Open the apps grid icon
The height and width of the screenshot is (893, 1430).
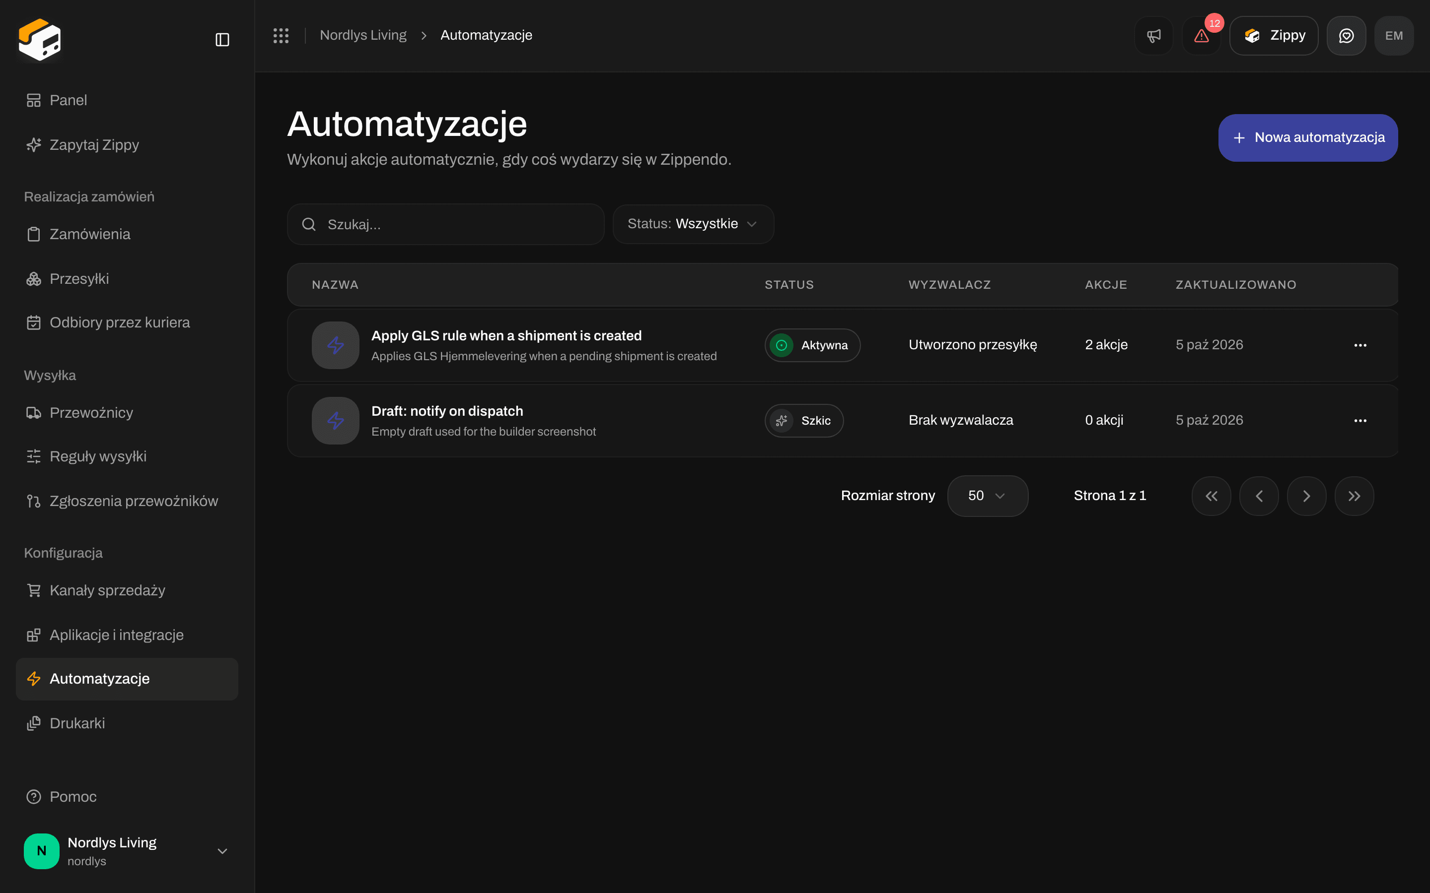click(x=281, y=35)
